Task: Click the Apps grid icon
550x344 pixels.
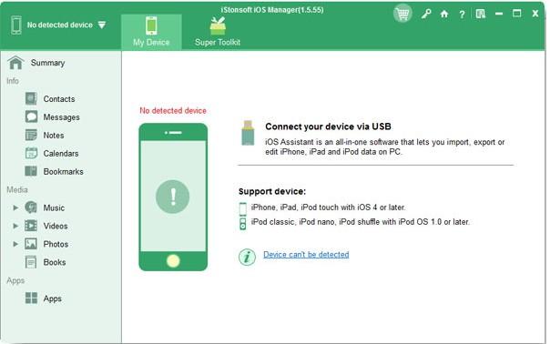Action: coord(31,298)
